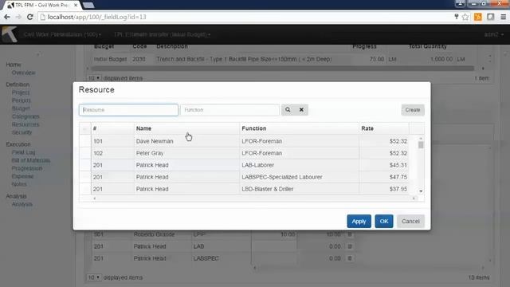Open Resources in the sidebar
This screenshot has width=510, height=287.
coord(25,124)
